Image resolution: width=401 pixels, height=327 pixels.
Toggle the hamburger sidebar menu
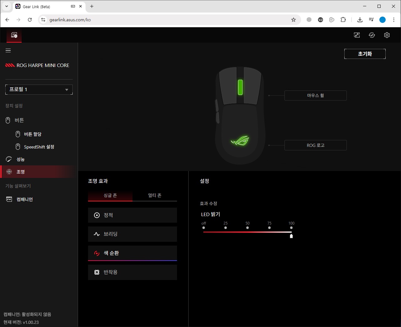pyautogui.click(x=8, y=50)
